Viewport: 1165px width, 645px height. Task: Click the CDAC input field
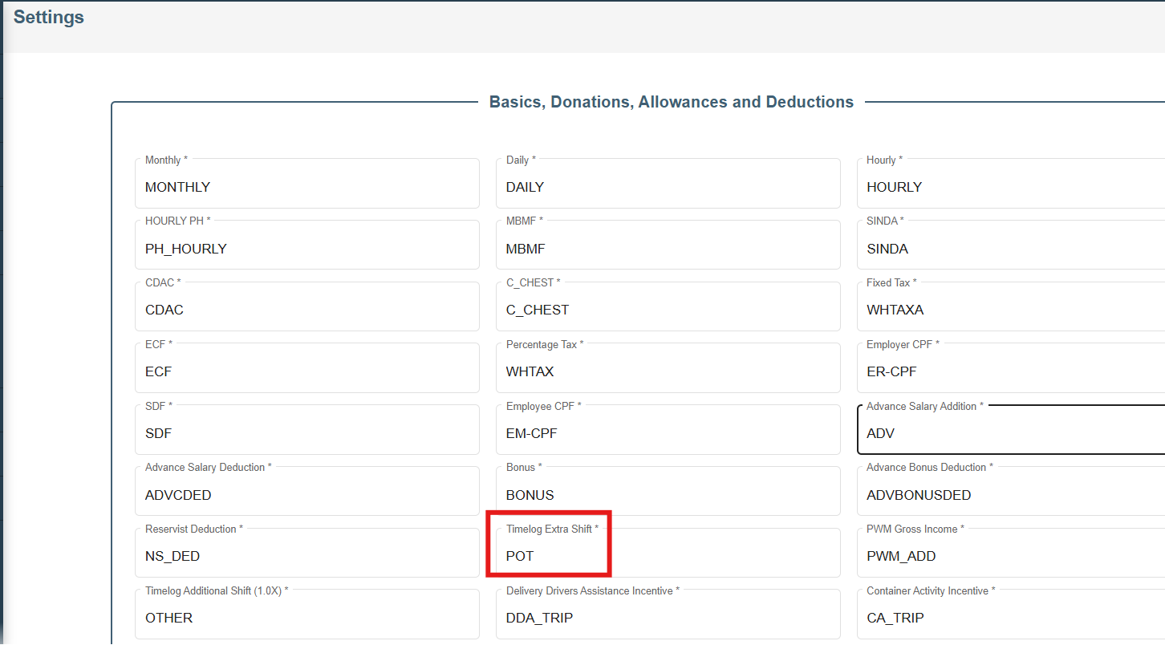pyautogui.click(x=306, y=310)
